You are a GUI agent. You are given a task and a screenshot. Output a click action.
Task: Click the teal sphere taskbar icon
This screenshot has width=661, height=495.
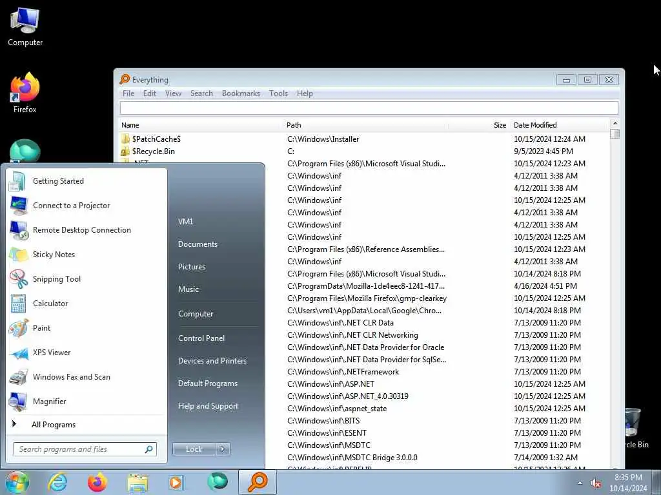point(218,481)
